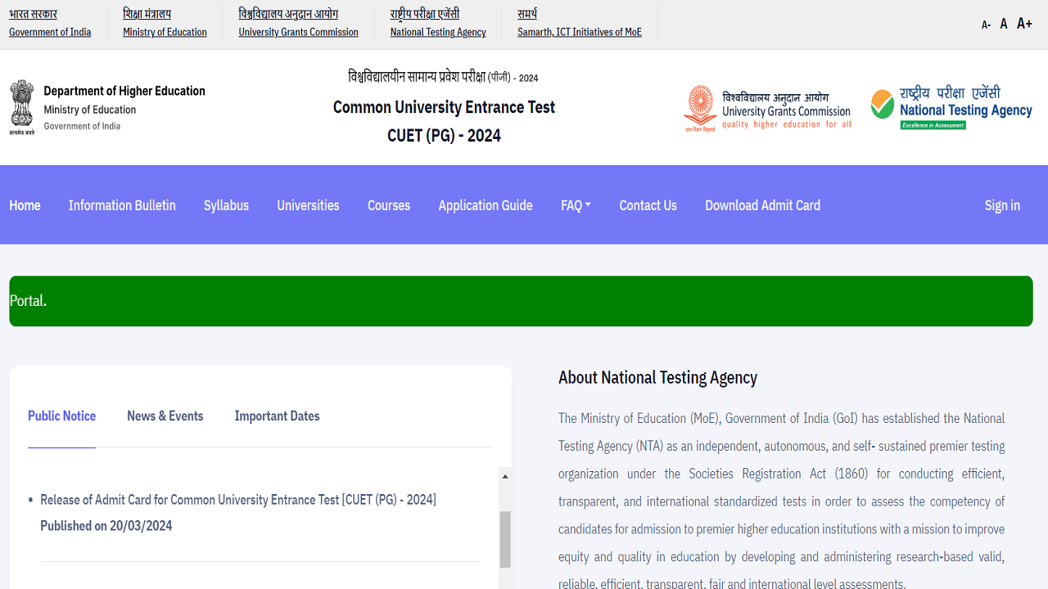Click the Government of India emblem logo

tap(22, 107)
